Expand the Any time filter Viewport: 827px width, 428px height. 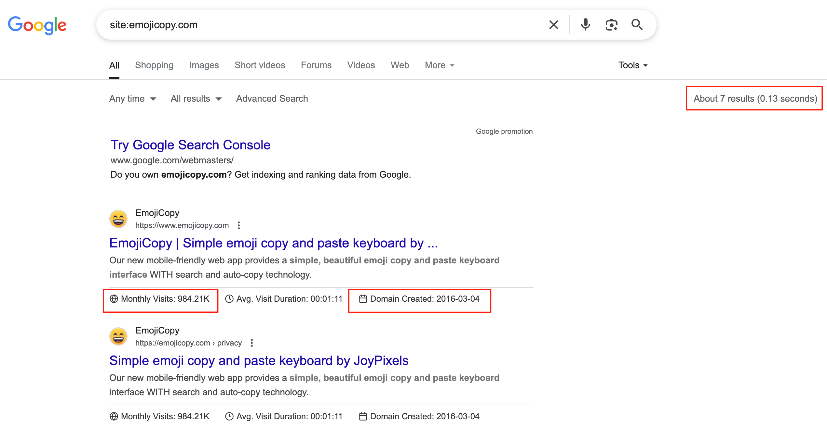coord(133,99)
